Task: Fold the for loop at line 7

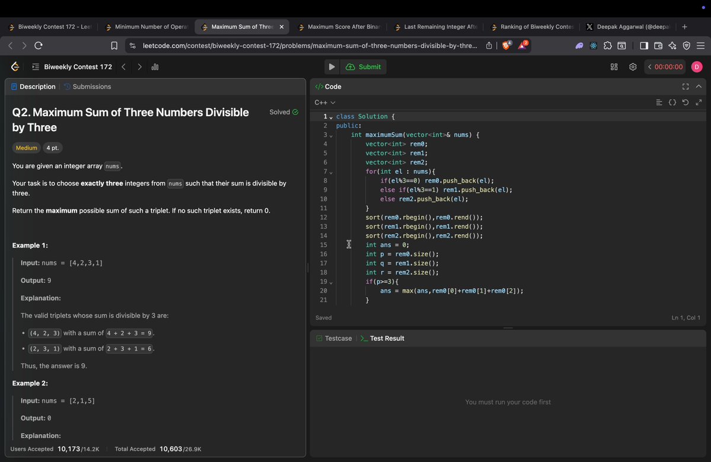Action: (331, 173)
